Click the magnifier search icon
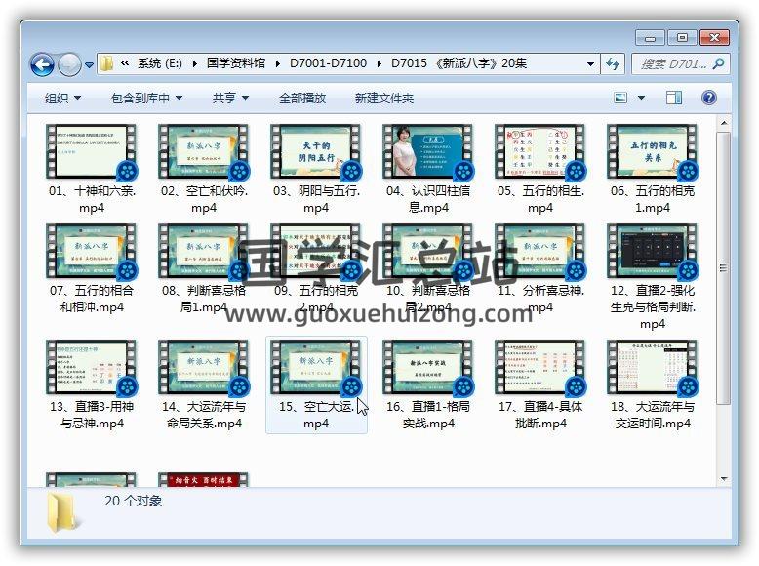759x566 pixels. point(719,63)
